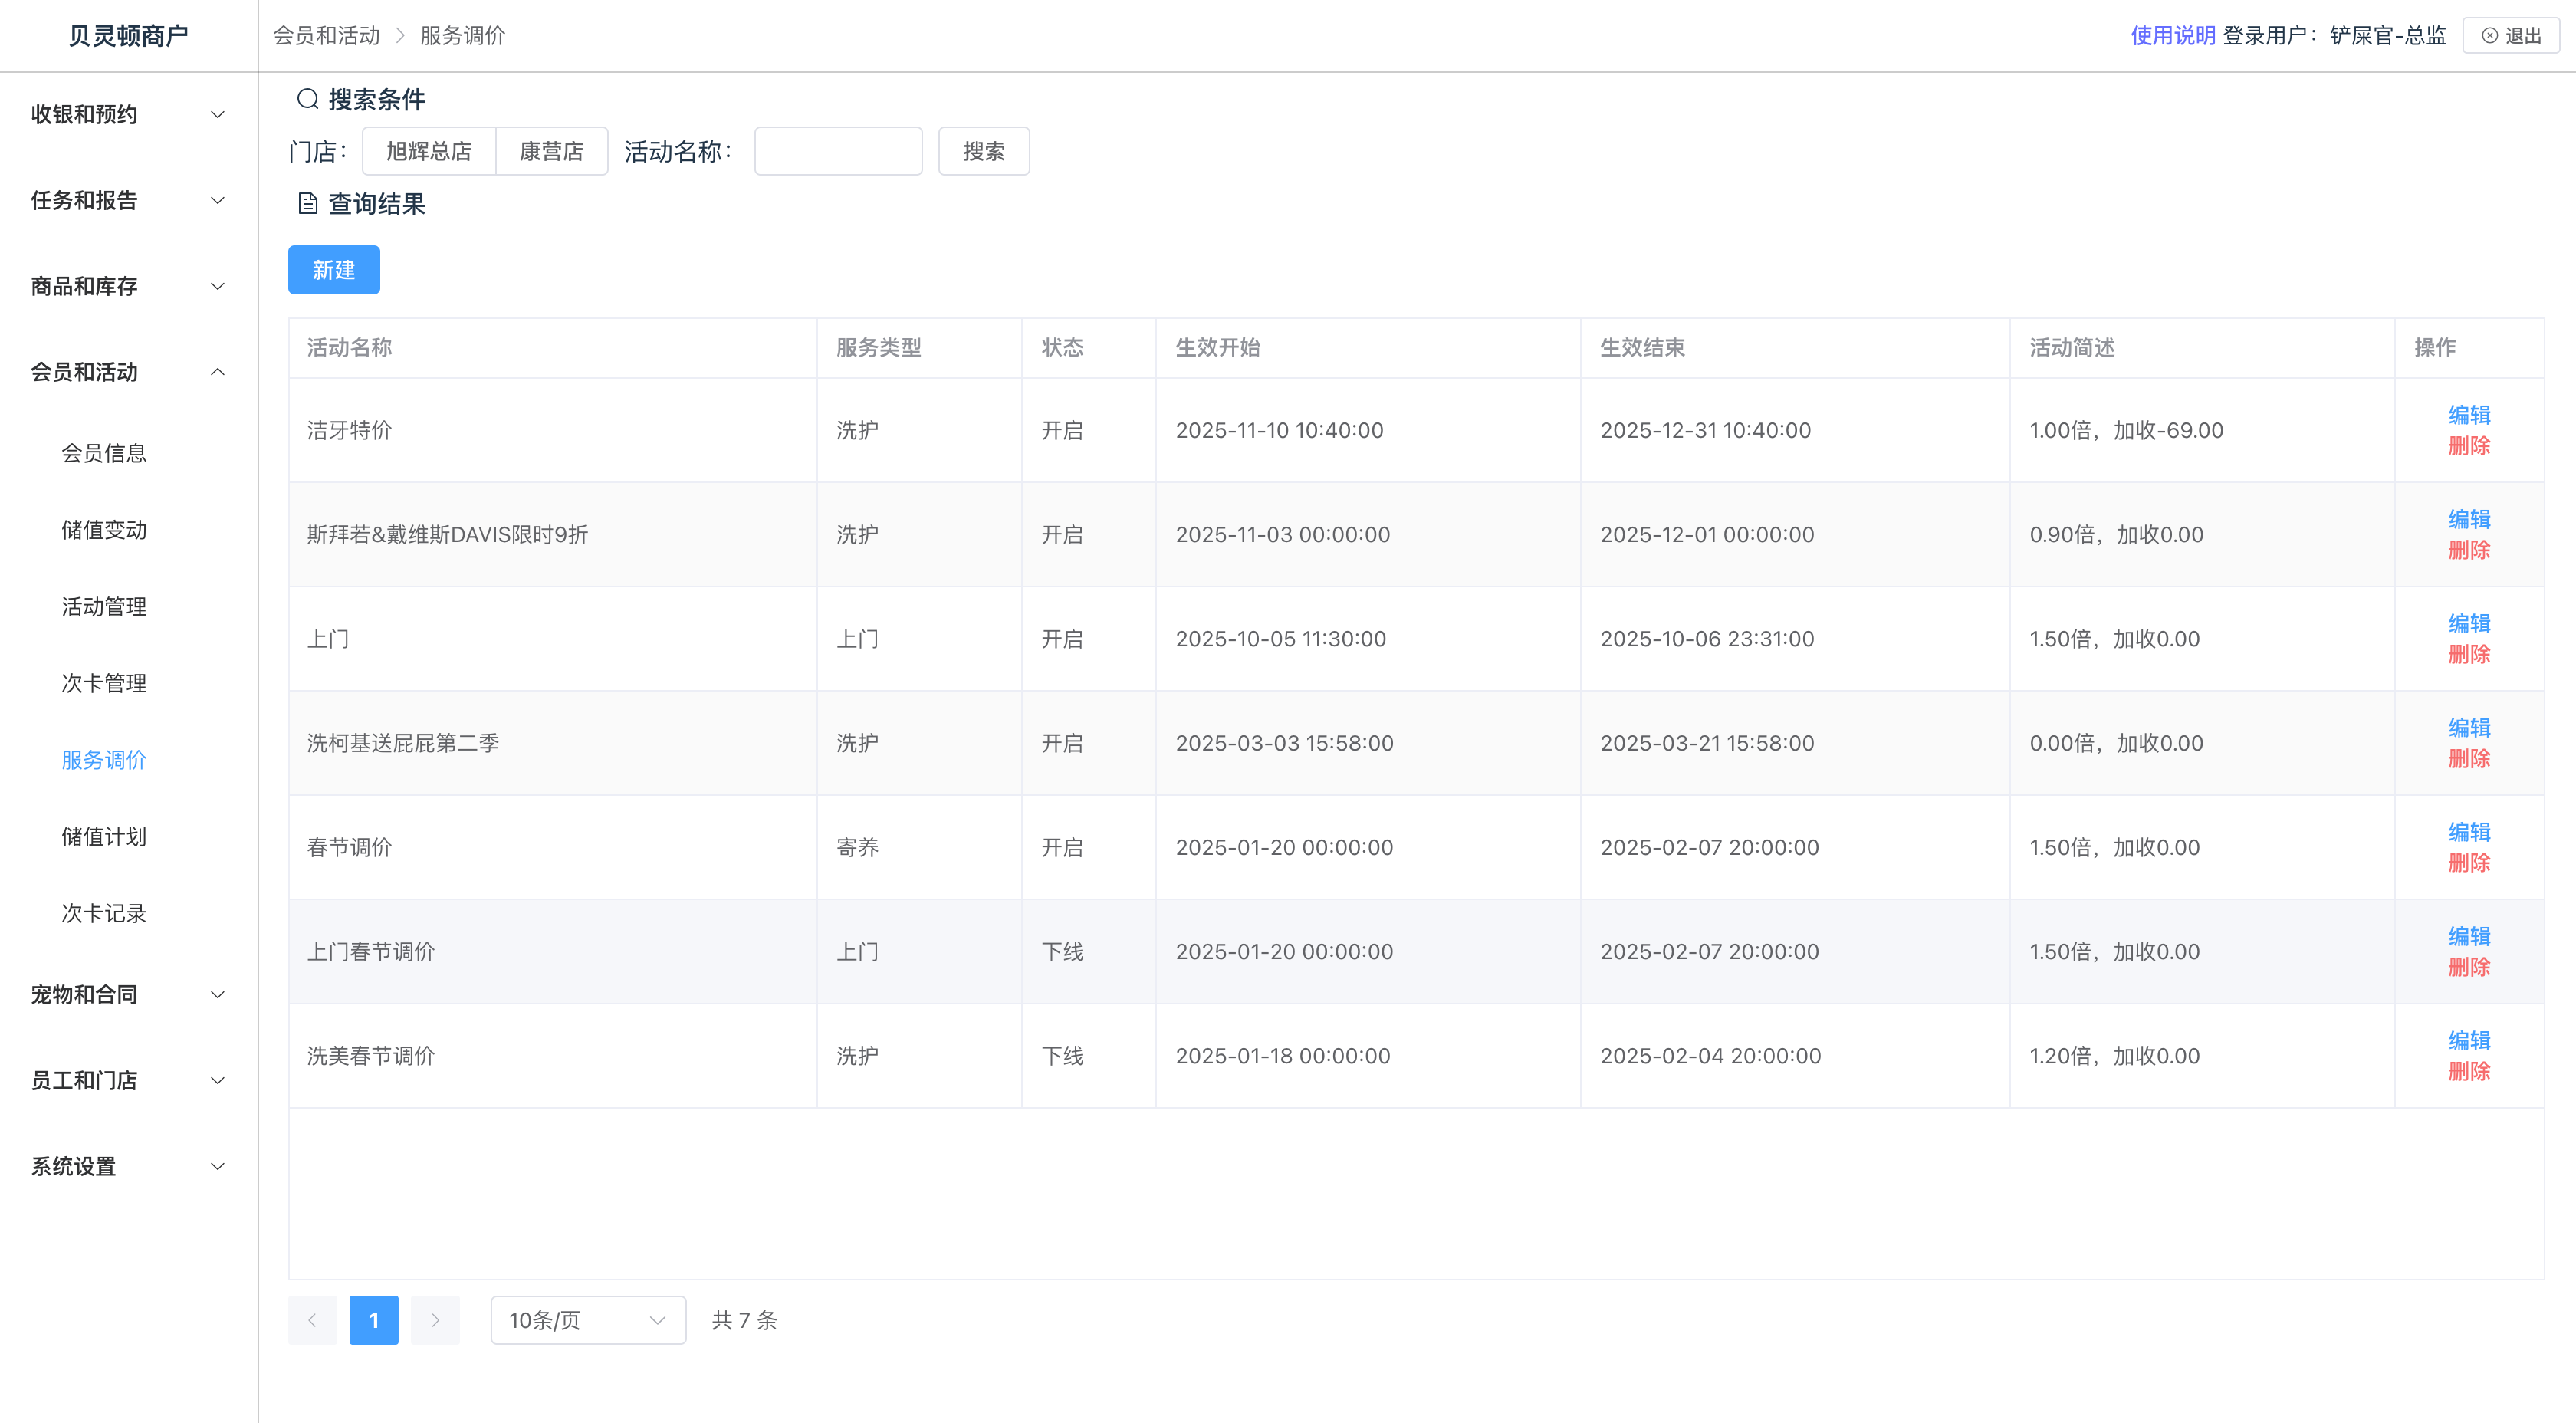
Task: Select the 康营店 store toggle
Action: point(551,151)
